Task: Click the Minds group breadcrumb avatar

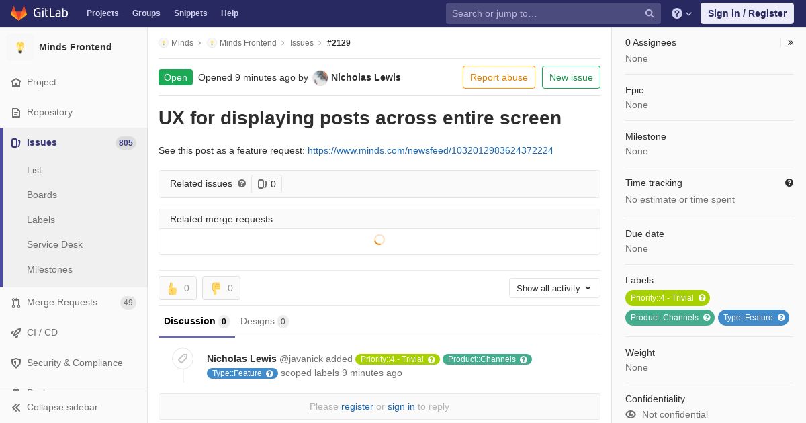Action: [x=163, y=42]
